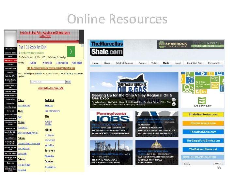Select Bakken Shale Oil Field in the black sidebar
The image size is (235, 176).
point(10,76)
